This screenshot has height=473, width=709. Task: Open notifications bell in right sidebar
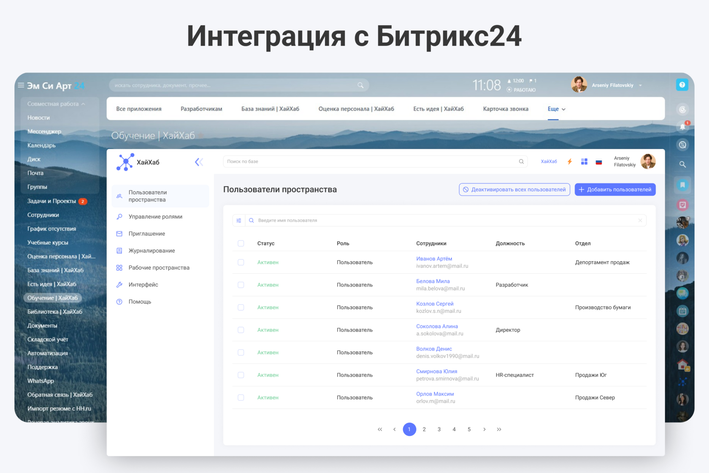click(x=682, y=127)
